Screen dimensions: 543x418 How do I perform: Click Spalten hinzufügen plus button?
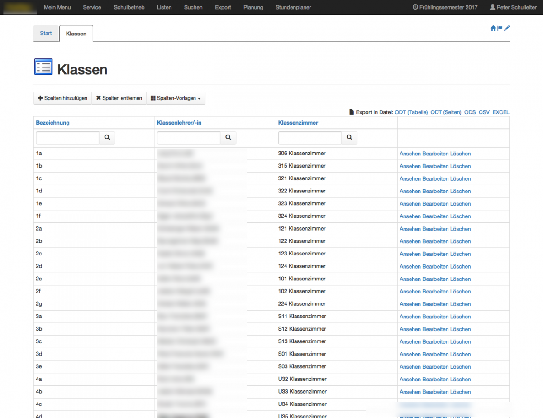(62, 98)
